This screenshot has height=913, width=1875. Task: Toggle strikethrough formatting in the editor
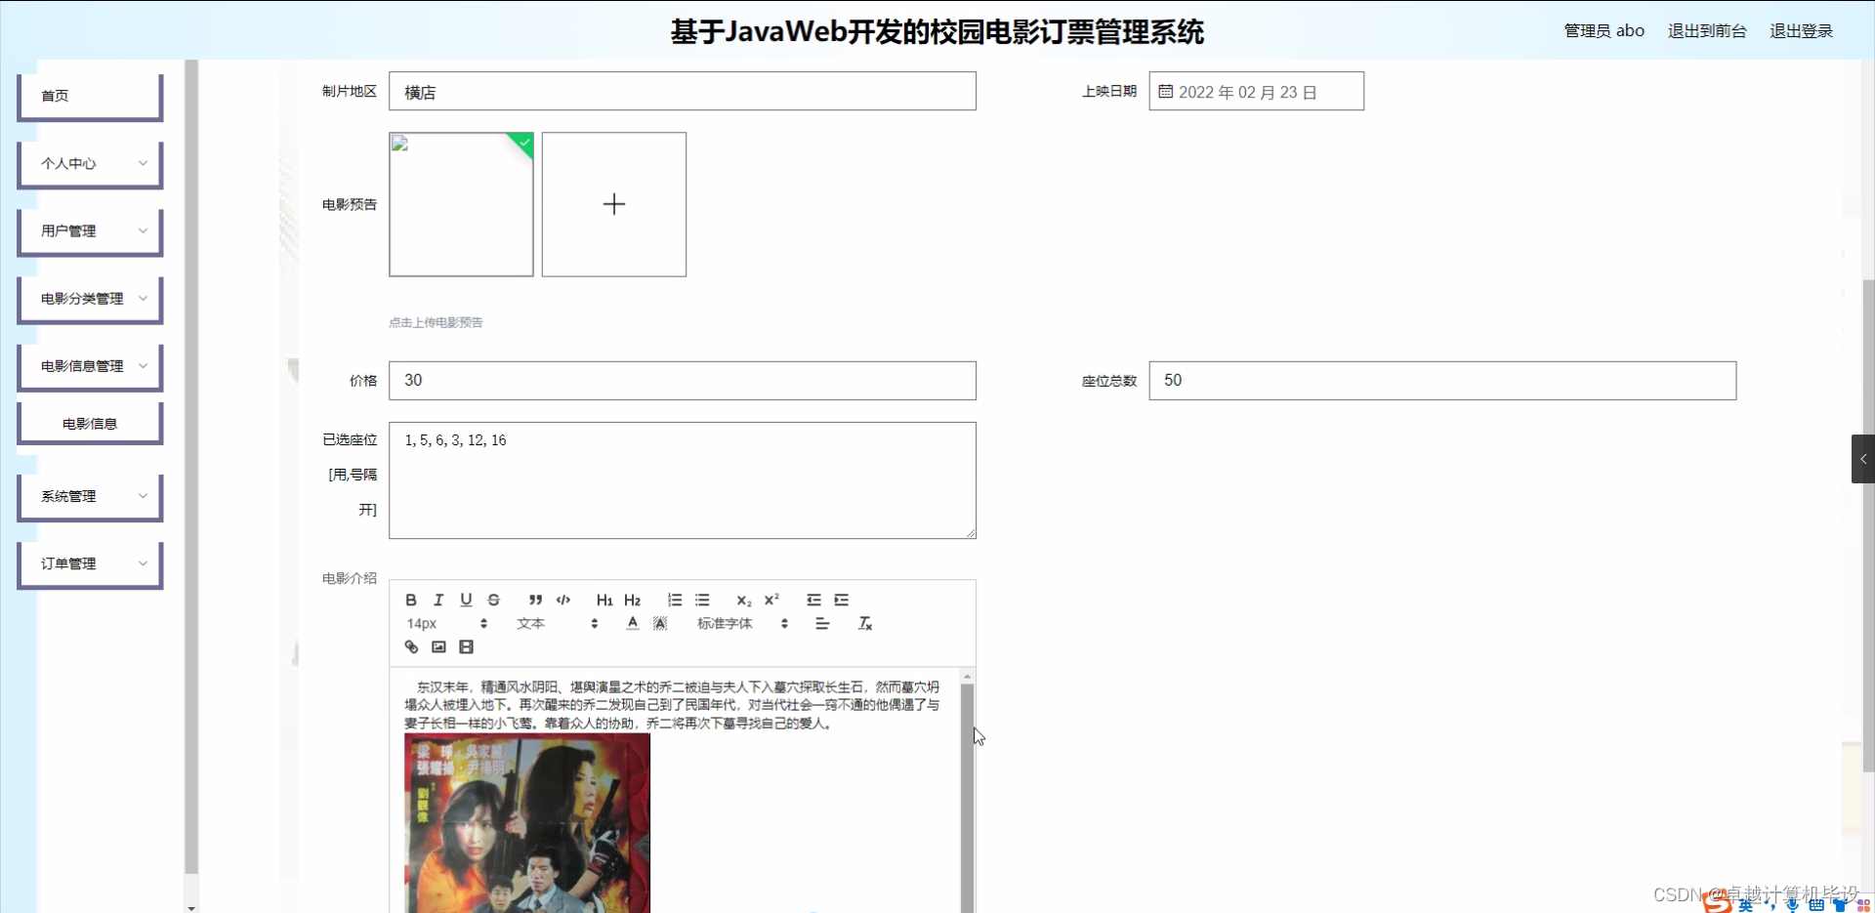[x=494, y=600]
